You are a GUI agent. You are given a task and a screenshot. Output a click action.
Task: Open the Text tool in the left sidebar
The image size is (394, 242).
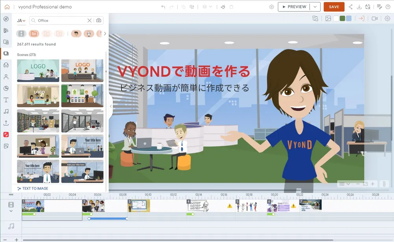click(x=6, y=100)
